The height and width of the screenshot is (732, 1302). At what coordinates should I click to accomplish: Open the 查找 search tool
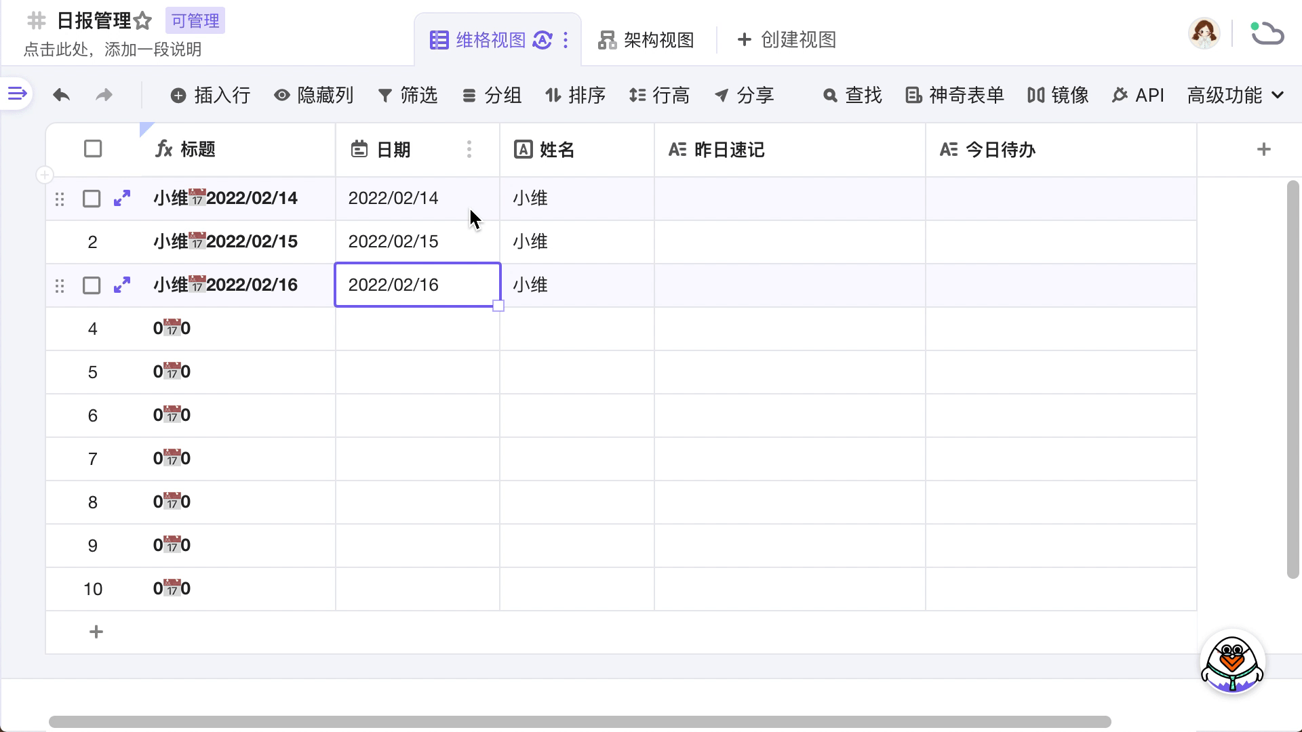[852, 95]
